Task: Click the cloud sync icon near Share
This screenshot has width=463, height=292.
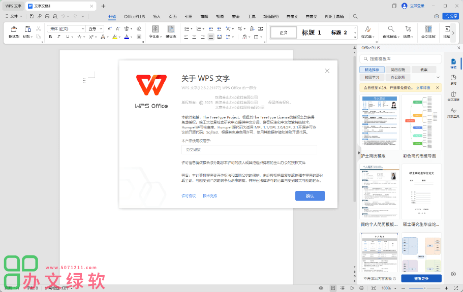Action: [x=437, y=16]
